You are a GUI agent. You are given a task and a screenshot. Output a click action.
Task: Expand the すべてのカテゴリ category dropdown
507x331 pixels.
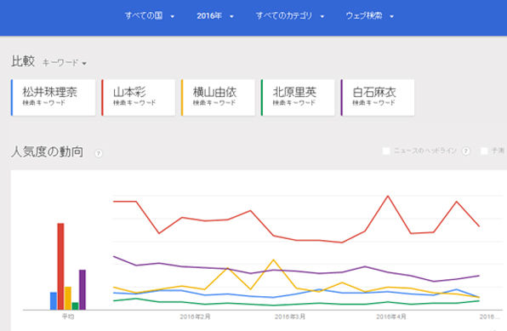click(290, 16)
